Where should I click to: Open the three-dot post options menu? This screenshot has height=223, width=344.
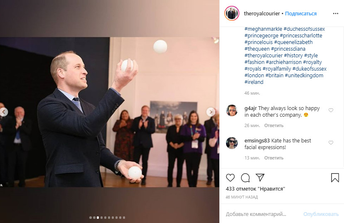pyautogui.click(x=335, y=14)
